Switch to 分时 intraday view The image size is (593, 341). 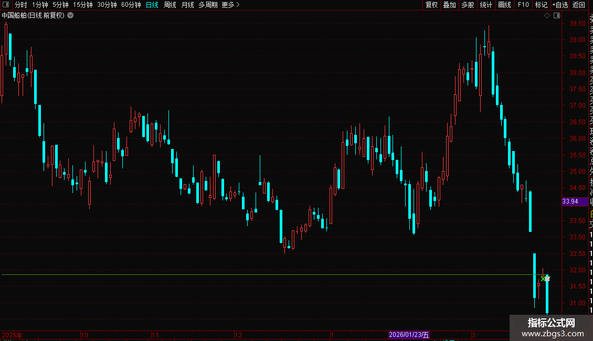(x=21, y=5)
